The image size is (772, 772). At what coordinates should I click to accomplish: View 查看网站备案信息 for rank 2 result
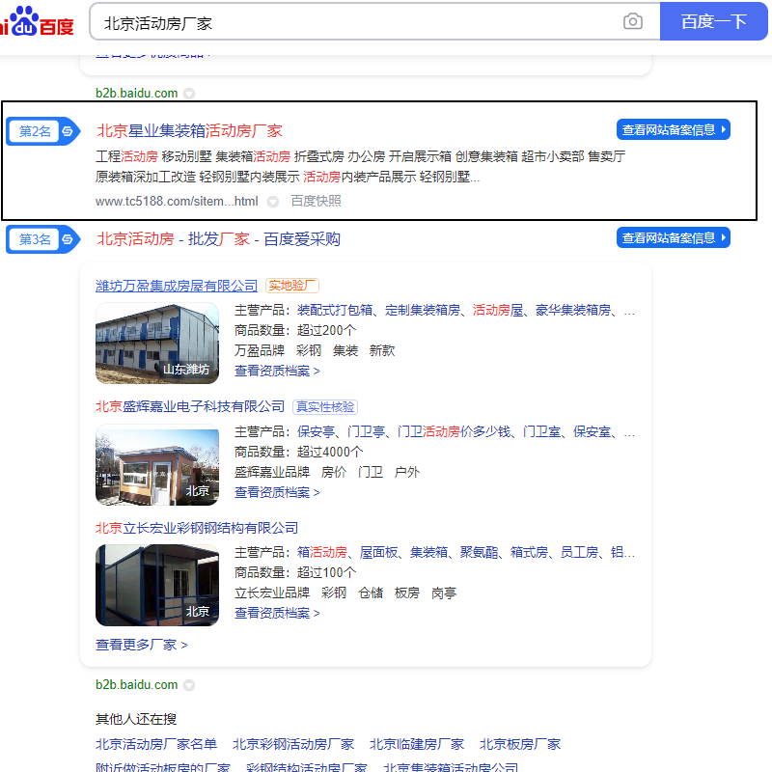coord(673,129)
